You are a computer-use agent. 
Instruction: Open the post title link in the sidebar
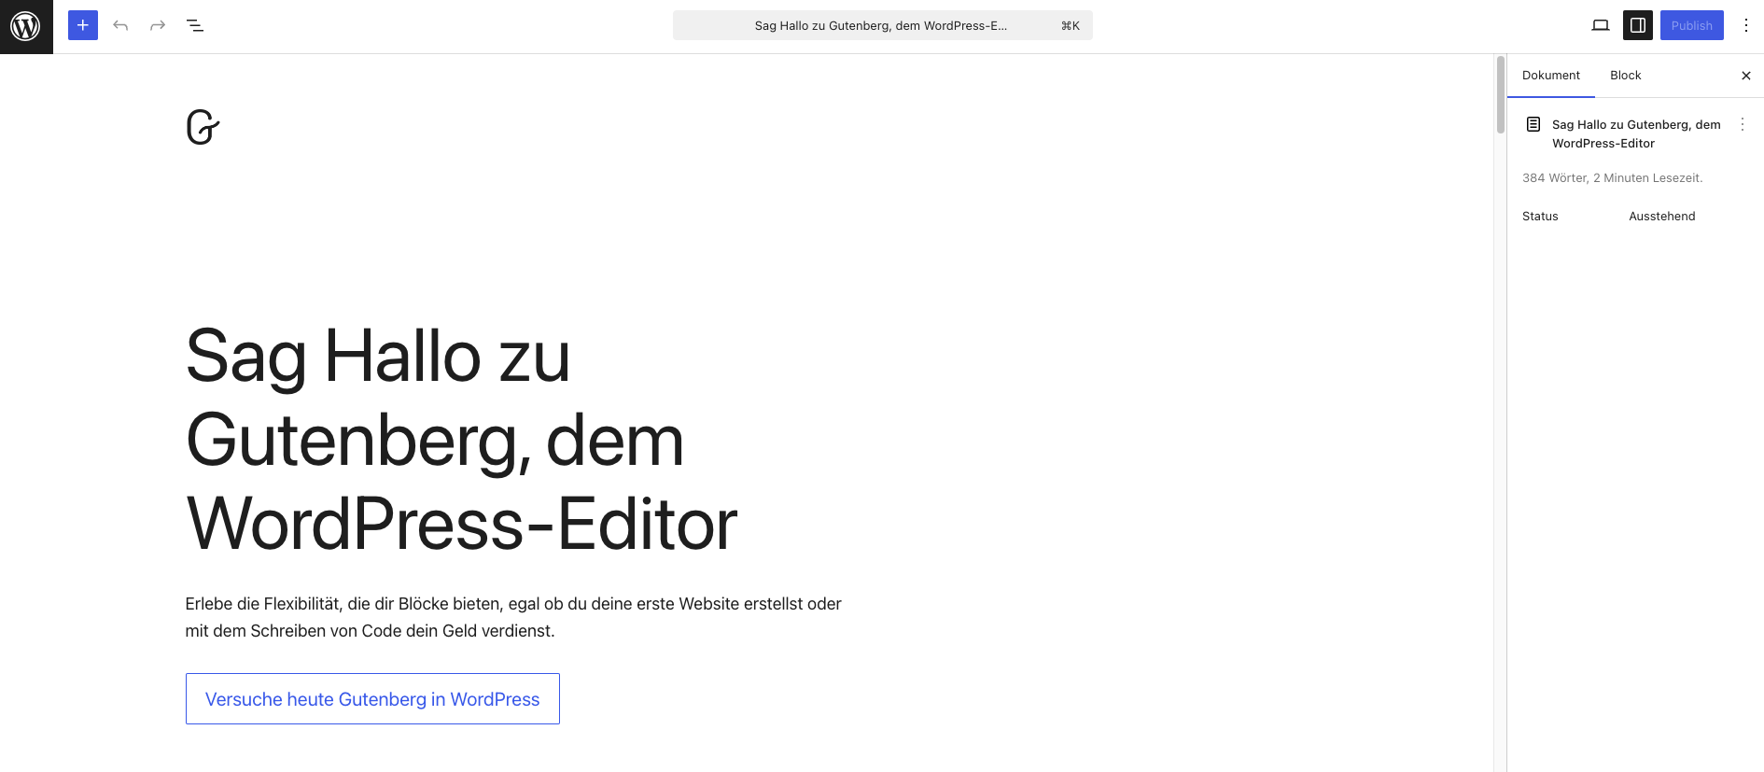coord(1636,133)
